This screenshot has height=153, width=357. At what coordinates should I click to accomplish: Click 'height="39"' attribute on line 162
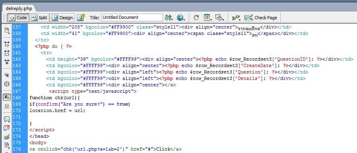(x=73, y=59)
